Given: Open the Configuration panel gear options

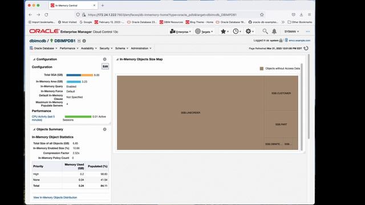Looking at the screenshot, I should [x=105, y=59].
